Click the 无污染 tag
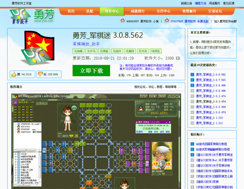This screenshot has width=244, height=189. click(143, 51)
